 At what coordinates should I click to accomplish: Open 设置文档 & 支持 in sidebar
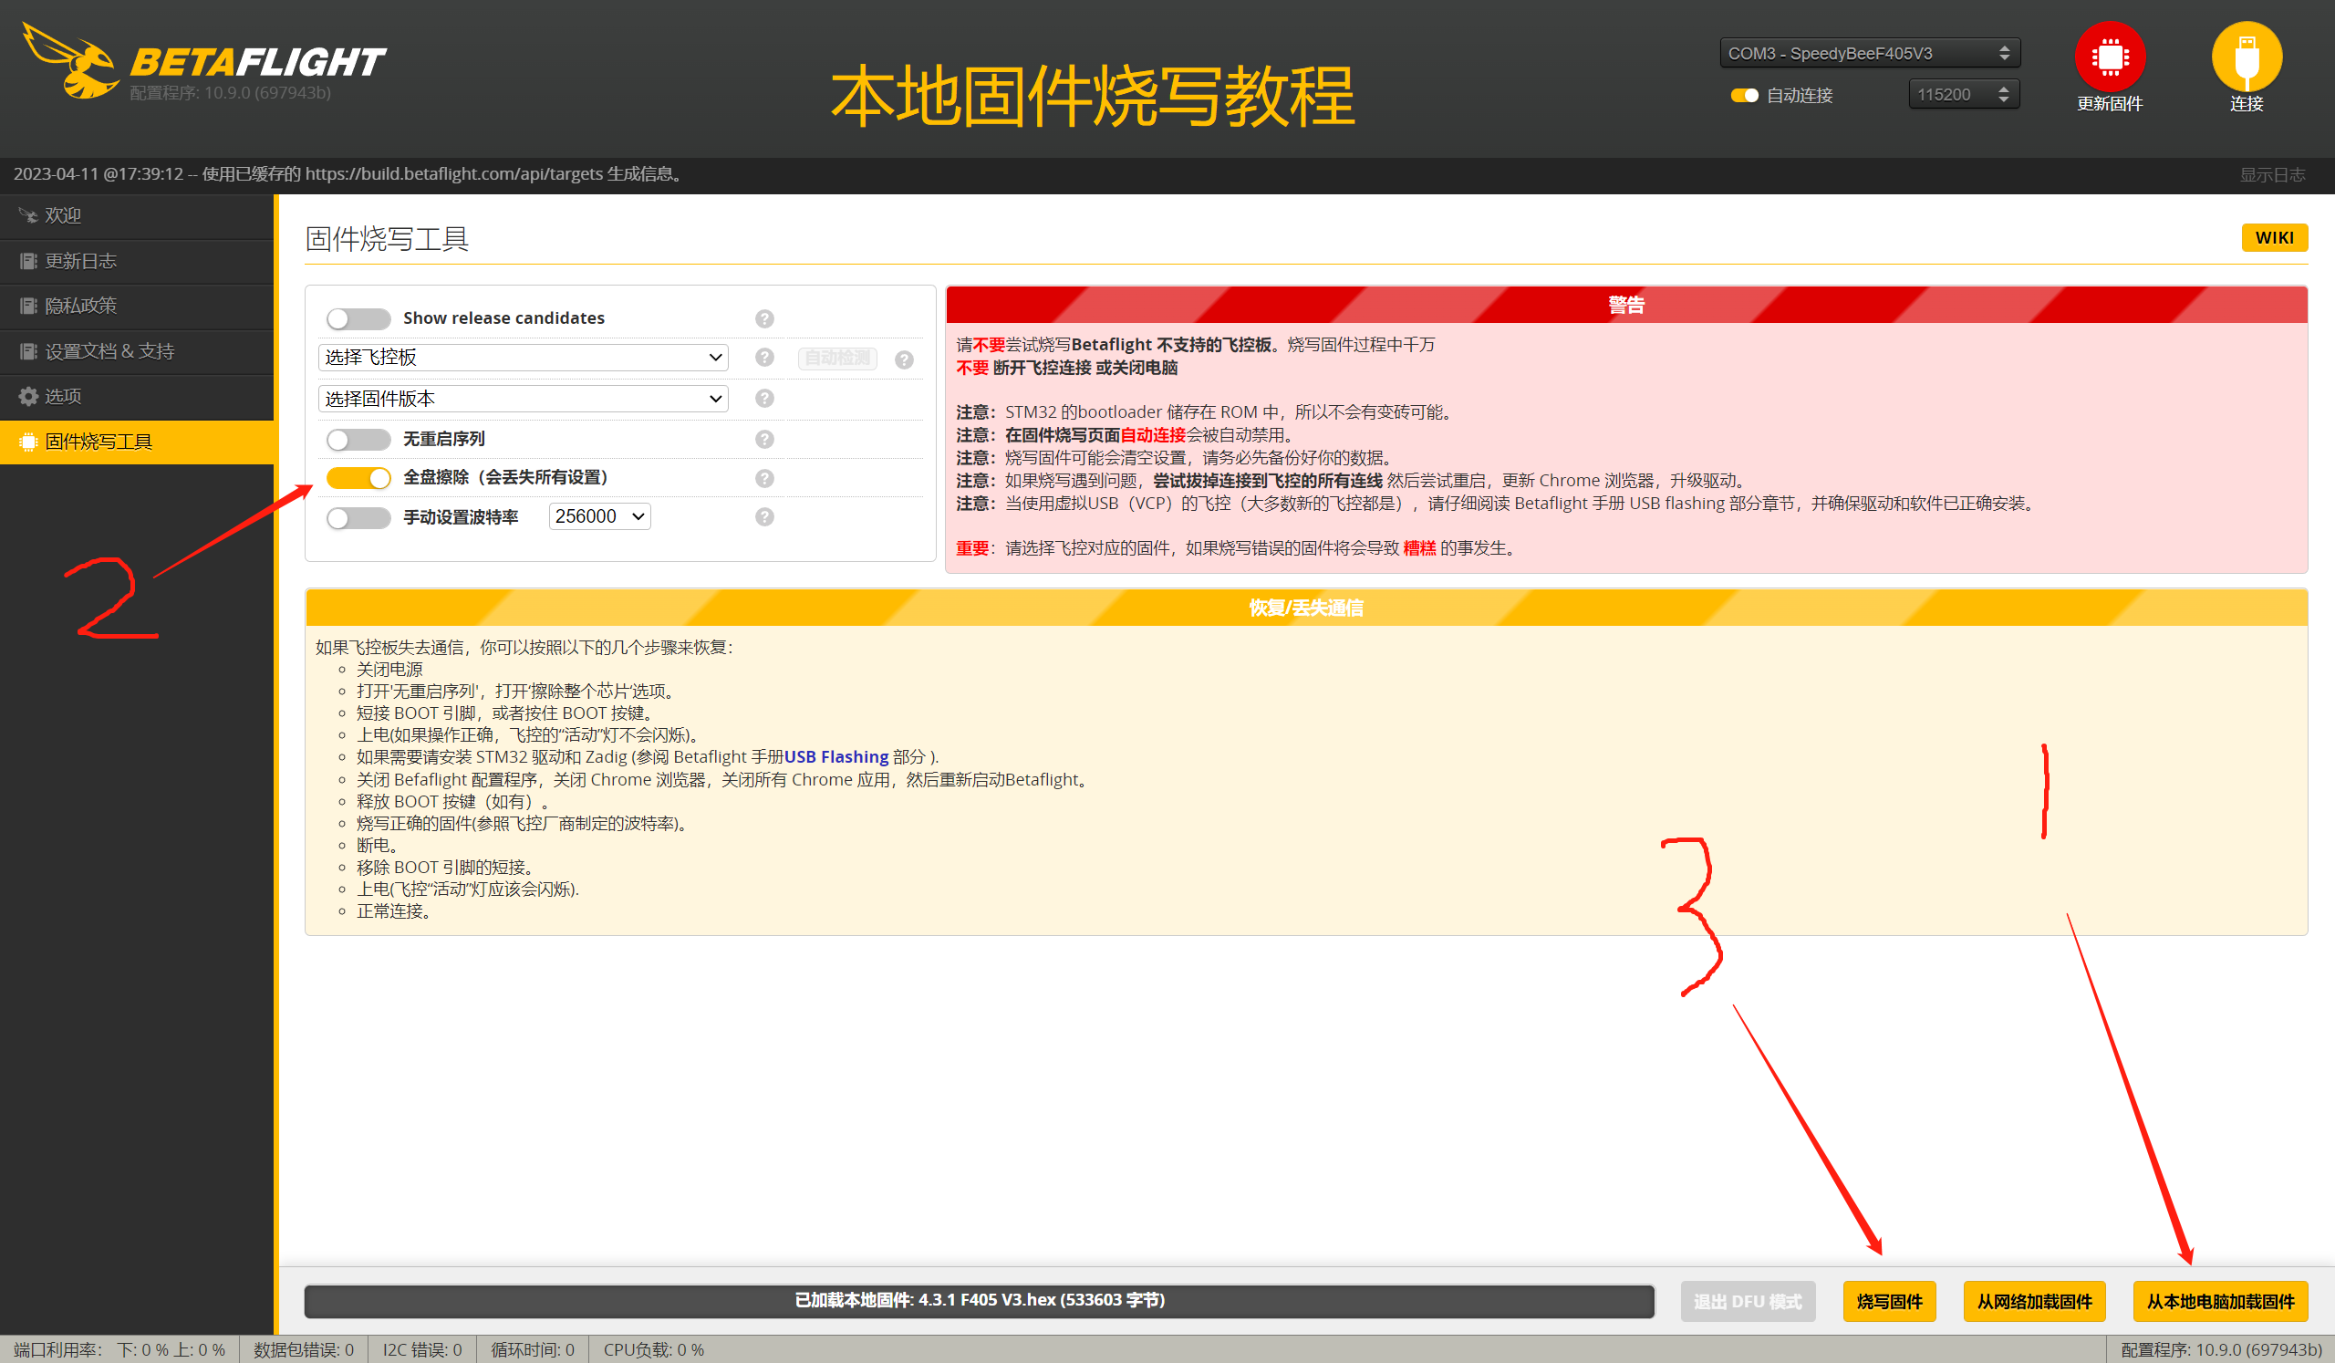point(108,351)
